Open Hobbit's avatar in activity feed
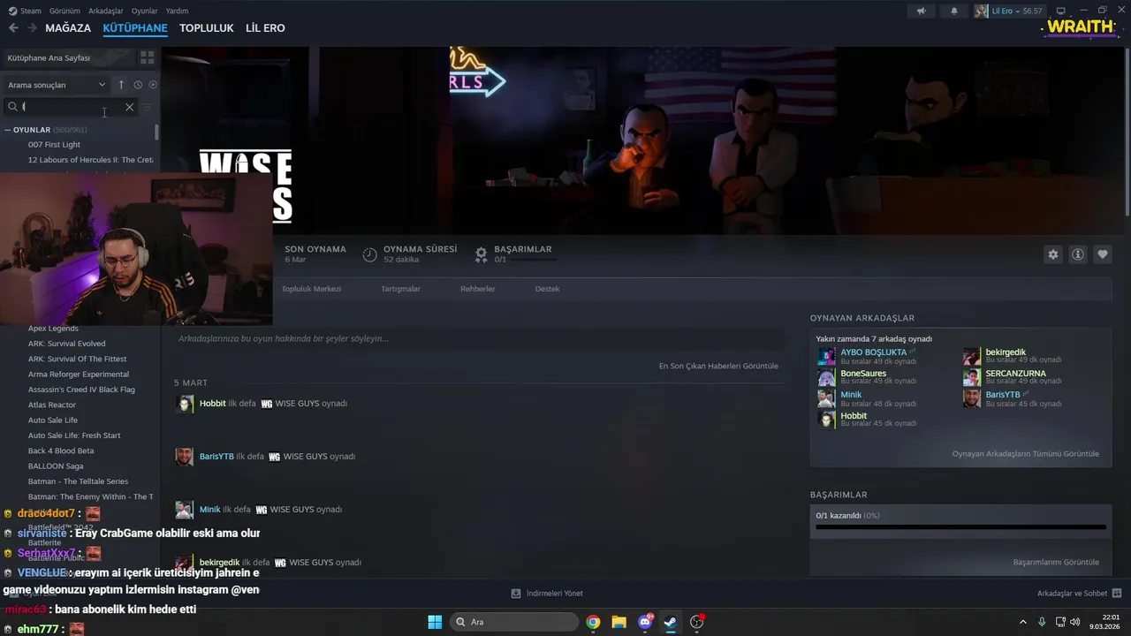This screenshot has height=636, width=1131. point(184,404)
